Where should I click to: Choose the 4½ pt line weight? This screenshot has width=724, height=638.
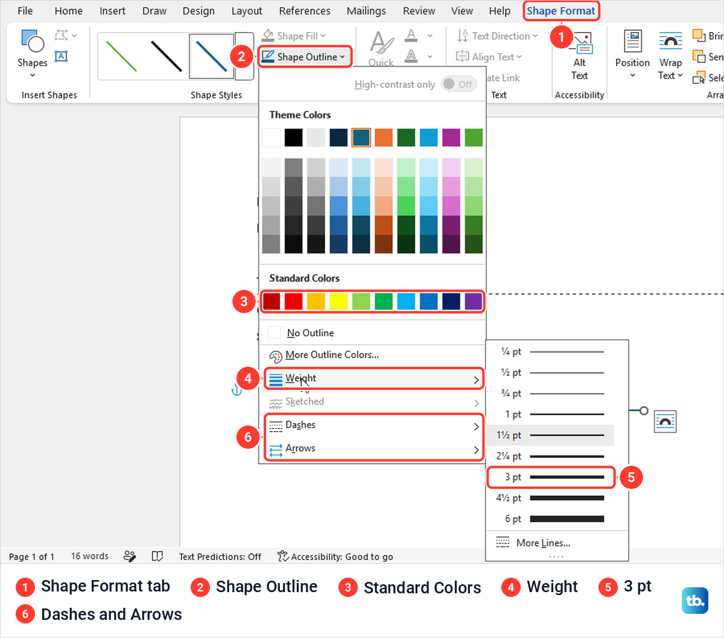click(551, 498)
